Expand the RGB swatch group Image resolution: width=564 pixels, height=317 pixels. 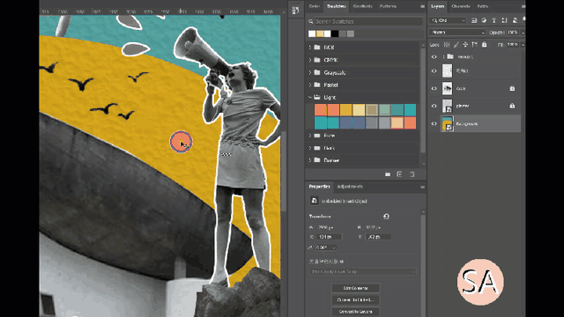(x=310, y=48)
